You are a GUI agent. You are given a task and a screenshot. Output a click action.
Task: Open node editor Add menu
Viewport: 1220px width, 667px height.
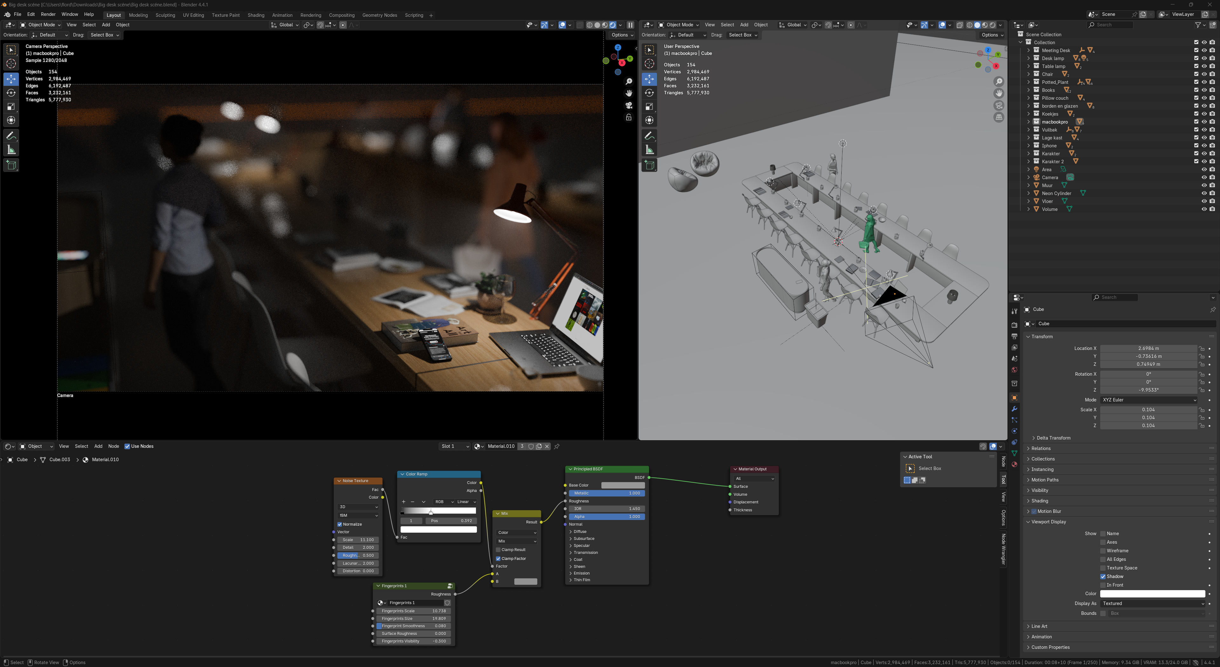pos(98,446)
